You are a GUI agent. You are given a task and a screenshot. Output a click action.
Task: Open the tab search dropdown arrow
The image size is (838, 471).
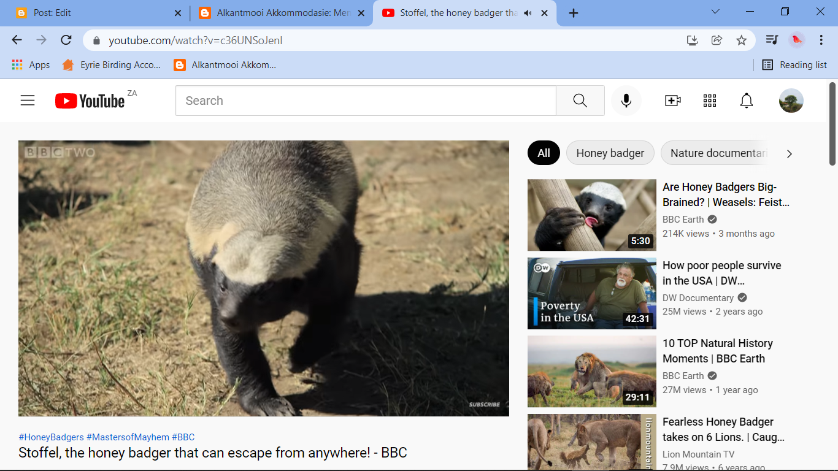[x=715, y=12]
